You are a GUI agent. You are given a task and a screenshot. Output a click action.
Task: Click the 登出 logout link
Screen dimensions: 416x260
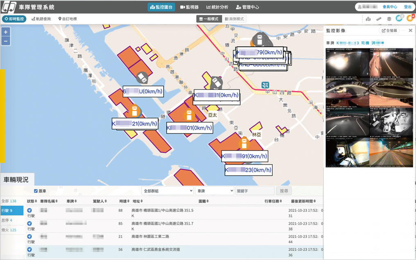(x=407, y=7)
